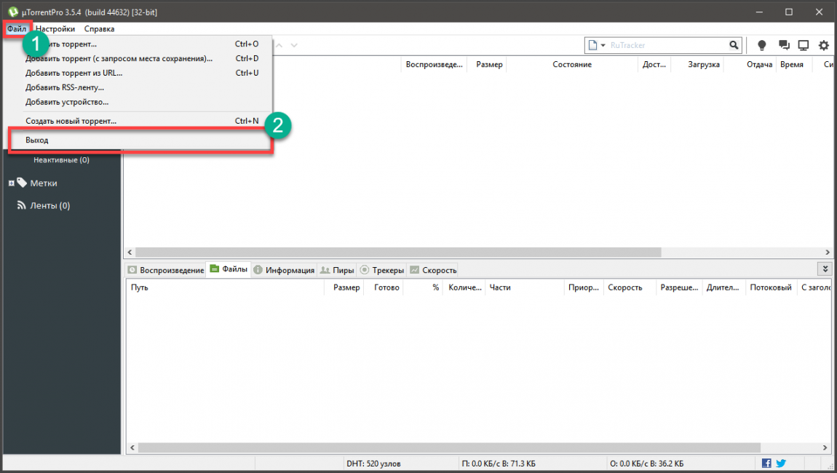Switch to the Пиры tab

338,270
